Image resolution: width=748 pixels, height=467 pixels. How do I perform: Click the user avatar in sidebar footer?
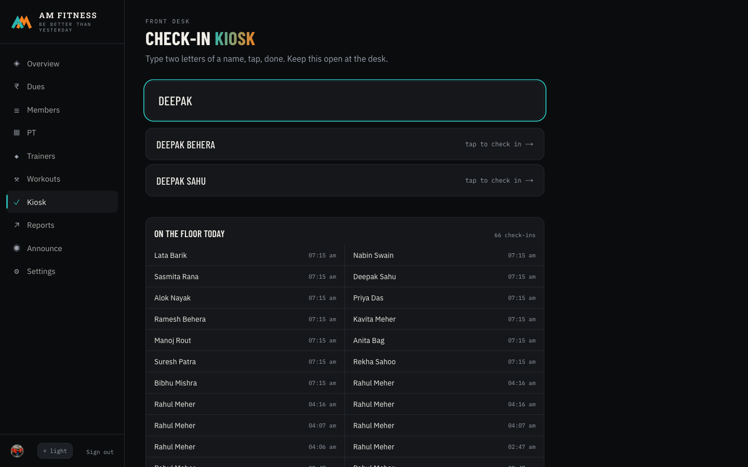click(17, 451)
